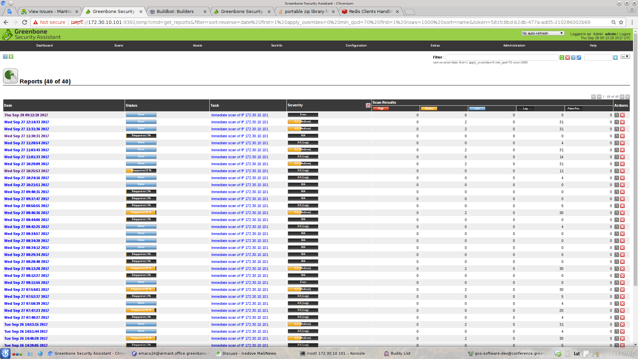Open report Wed Sep 27 11:03:43 2017
The image size is (638, 359).
click(27, 150)
